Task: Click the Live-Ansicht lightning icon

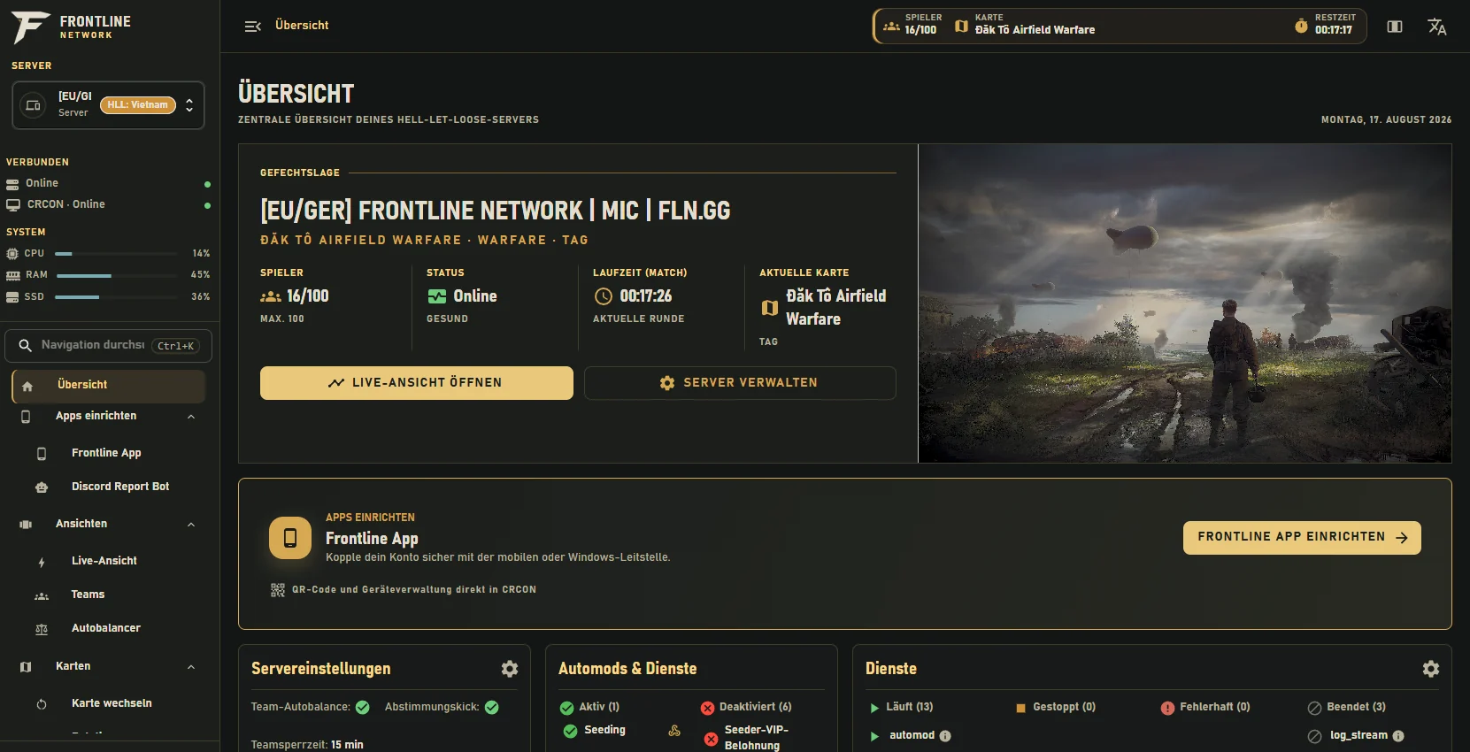Action: pos(42,562)
